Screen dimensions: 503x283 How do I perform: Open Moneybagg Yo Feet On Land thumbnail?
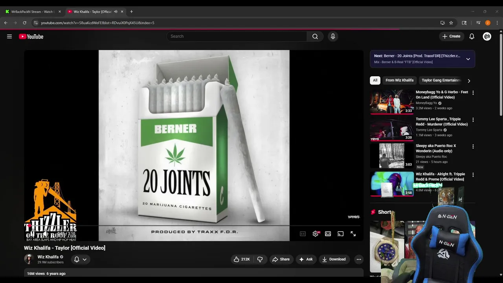click(x=392, y=102)
